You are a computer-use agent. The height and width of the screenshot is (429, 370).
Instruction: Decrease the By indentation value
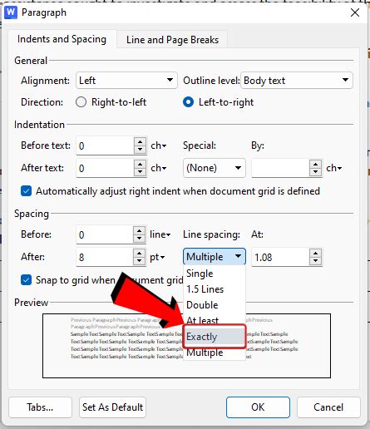click(x=316, y=172)
